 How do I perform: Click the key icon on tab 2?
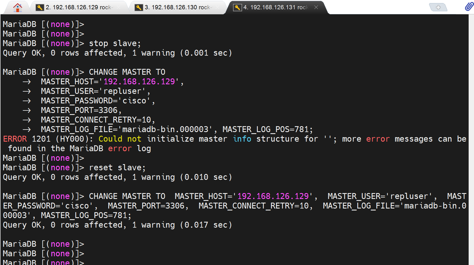pos(40,8)
